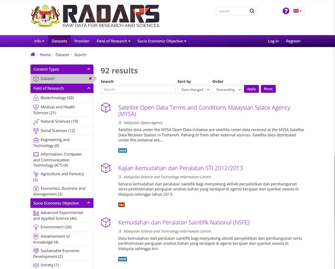Switch to the Datasets menu tab

(59, 41)
